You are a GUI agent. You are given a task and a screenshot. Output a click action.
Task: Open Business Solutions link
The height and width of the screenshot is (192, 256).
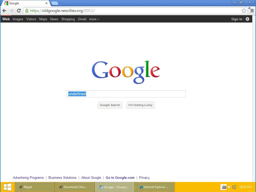click(x=62, y=178)
